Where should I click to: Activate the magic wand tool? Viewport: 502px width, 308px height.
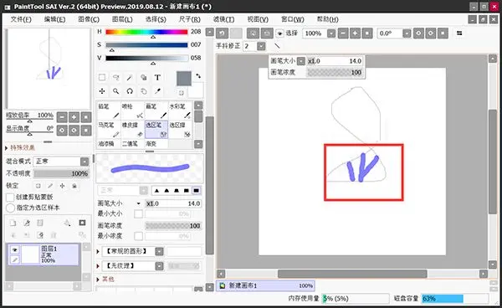[x=130, y=78]
